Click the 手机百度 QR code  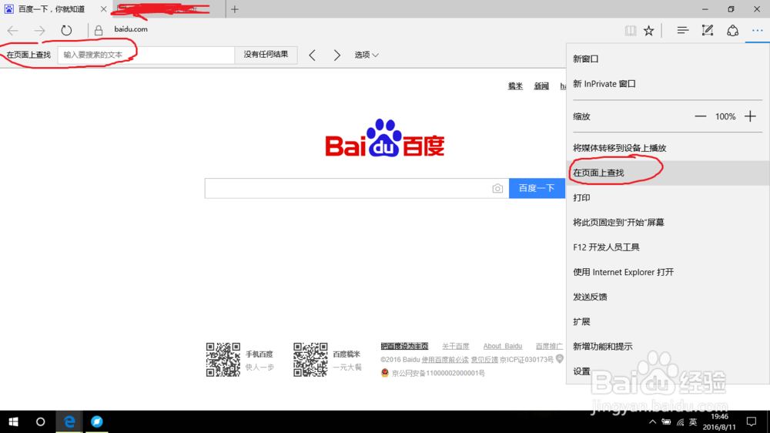(x=223, y=360)
